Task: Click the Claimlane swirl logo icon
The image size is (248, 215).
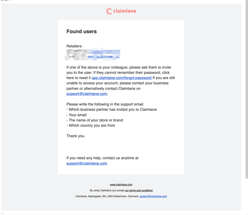Action: pos(109,11)
